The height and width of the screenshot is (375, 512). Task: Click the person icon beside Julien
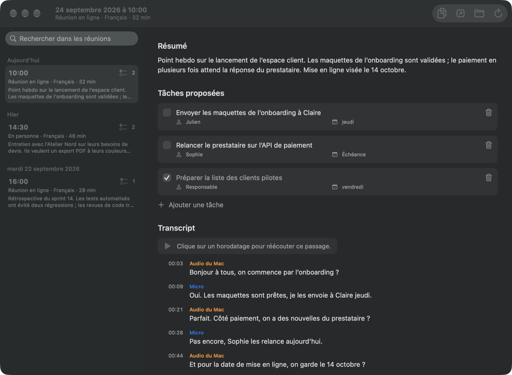click(179, 122)
